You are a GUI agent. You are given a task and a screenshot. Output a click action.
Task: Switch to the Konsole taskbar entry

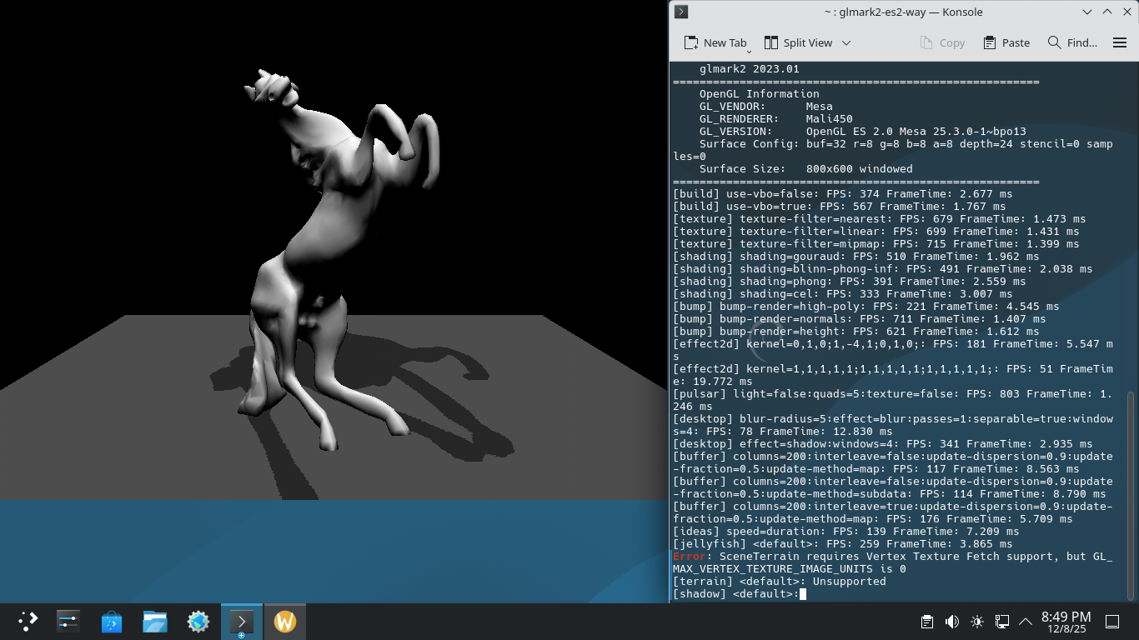[242, 622]
